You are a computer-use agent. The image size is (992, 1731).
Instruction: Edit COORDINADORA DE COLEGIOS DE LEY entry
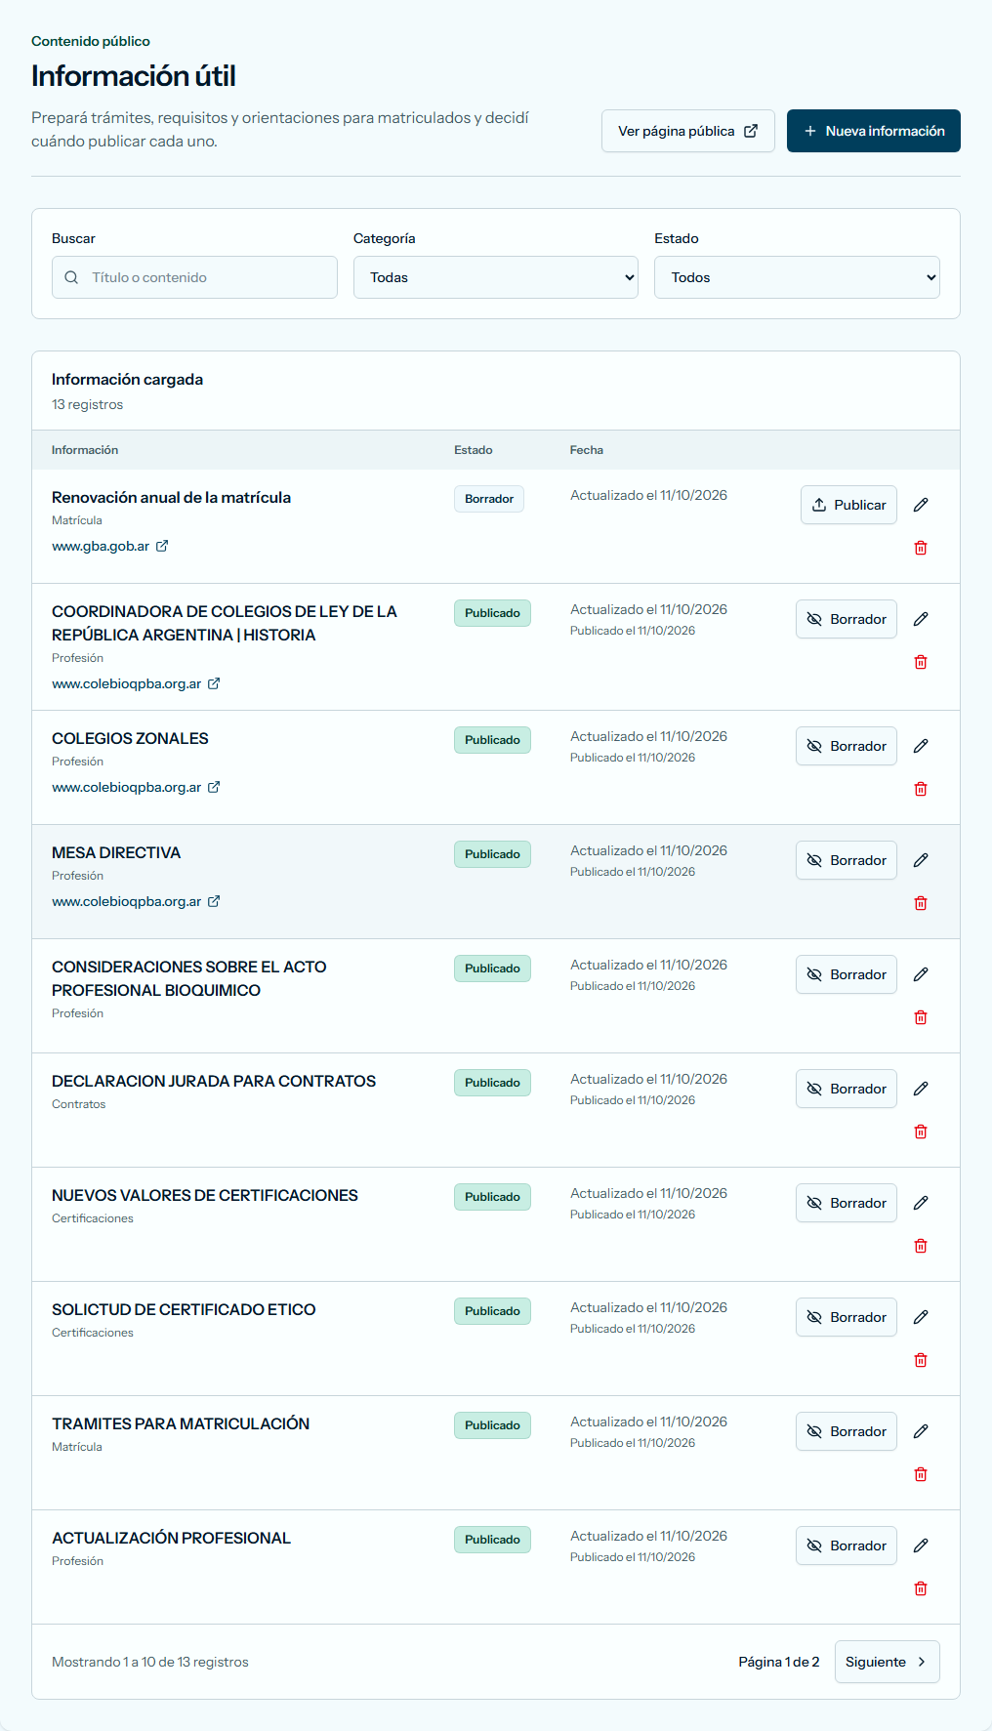(x=921, y=619)
